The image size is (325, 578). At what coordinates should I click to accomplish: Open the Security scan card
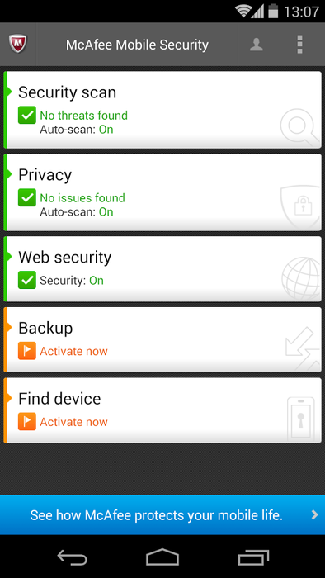(162, 110)
